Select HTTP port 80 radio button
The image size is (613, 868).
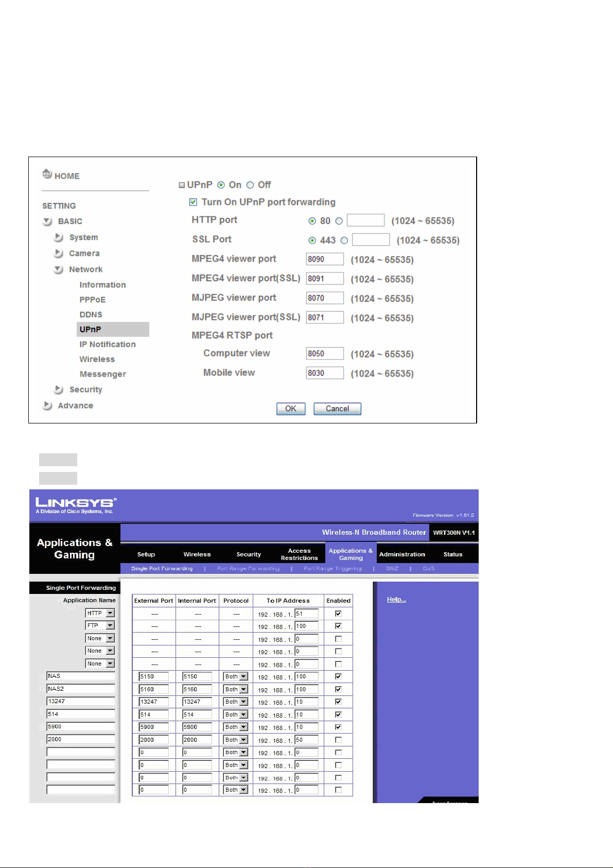point(312,221)
